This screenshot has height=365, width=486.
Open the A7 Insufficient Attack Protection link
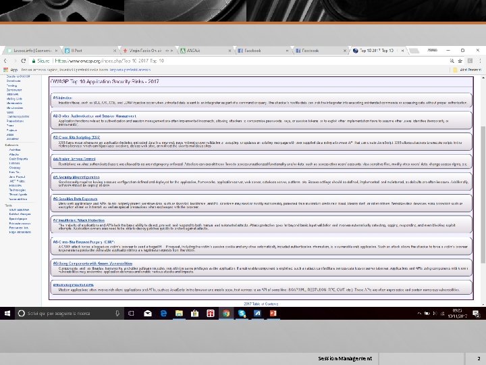[x=79, y=220]
